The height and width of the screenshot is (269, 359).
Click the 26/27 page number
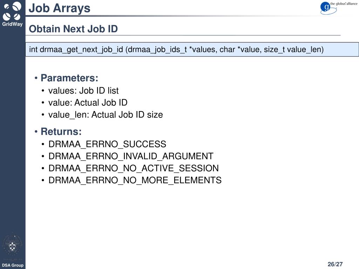[x=335, y=264]
